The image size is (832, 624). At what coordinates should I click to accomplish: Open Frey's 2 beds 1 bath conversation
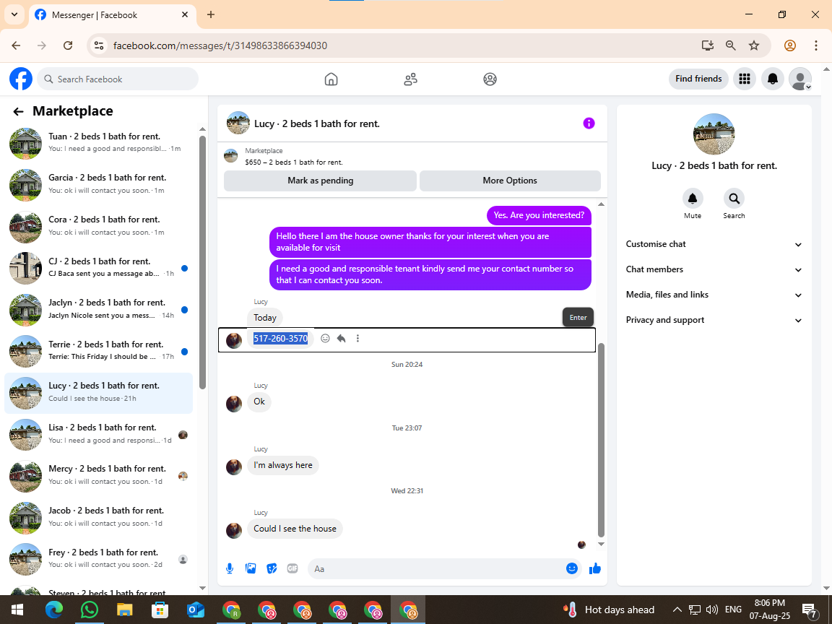pos(100,559)
